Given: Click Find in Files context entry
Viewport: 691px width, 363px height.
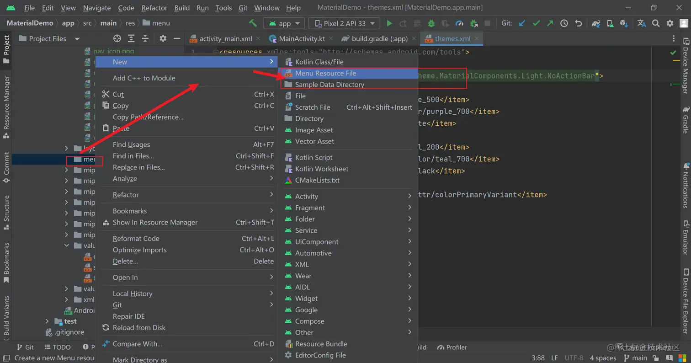Looking at the screenshot, I should [186, 156].
